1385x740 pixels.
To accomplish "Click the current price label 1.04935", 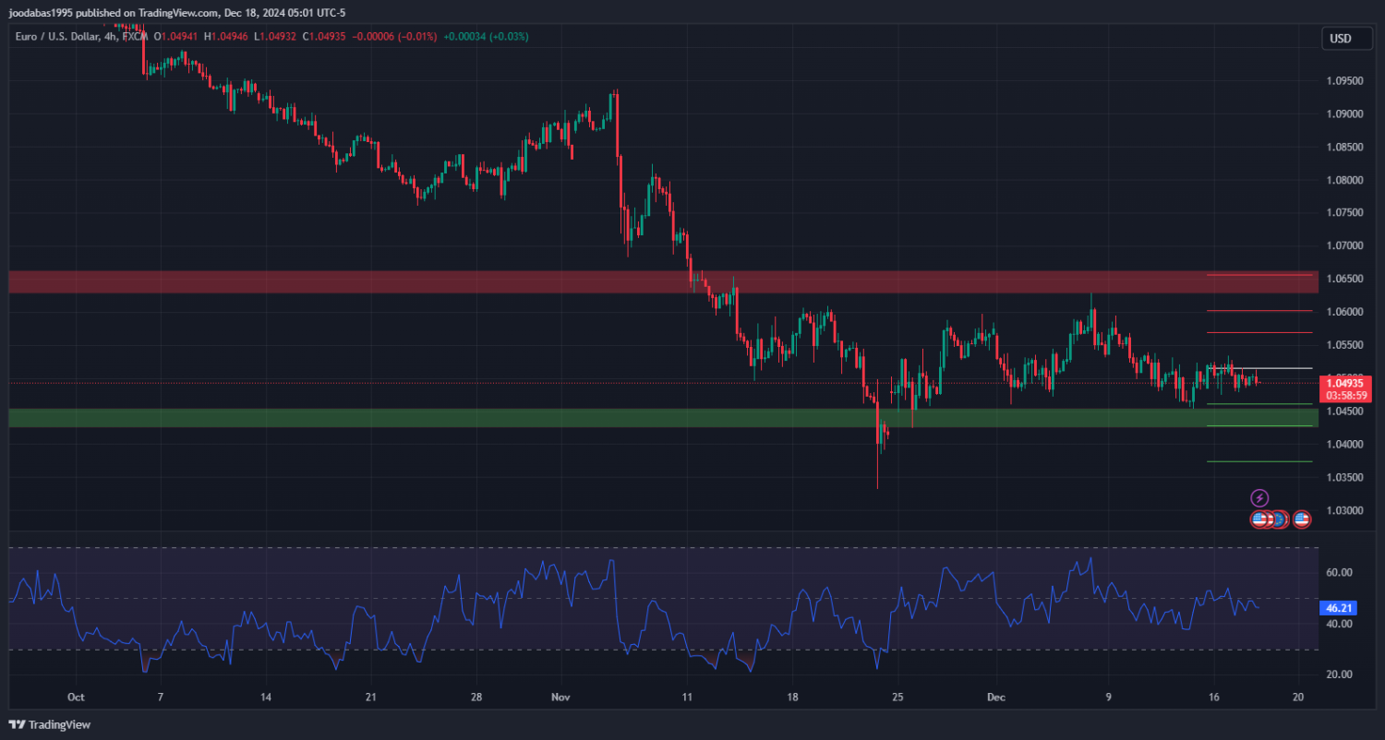I will [1346, 383].
